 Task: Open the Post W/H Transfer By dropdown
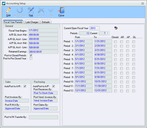pyautogui.click(x=43, y=117)
